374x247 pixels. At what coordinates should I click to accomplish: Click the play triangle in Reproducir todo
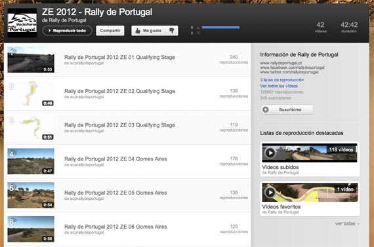50,31
